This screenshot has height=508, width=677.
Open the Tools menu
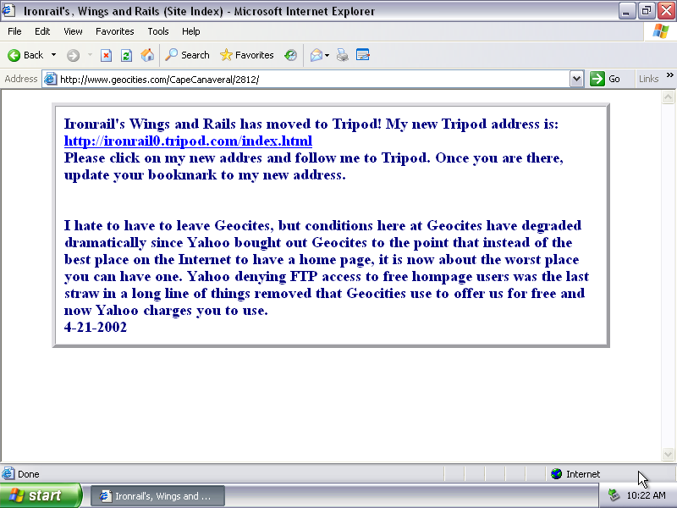(158, 31)
